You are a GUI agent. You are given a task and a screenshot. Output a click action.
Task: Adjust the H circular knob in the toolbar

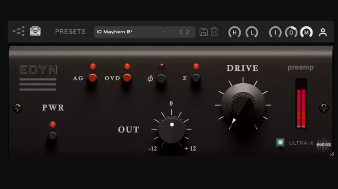(x=235, y=32)
